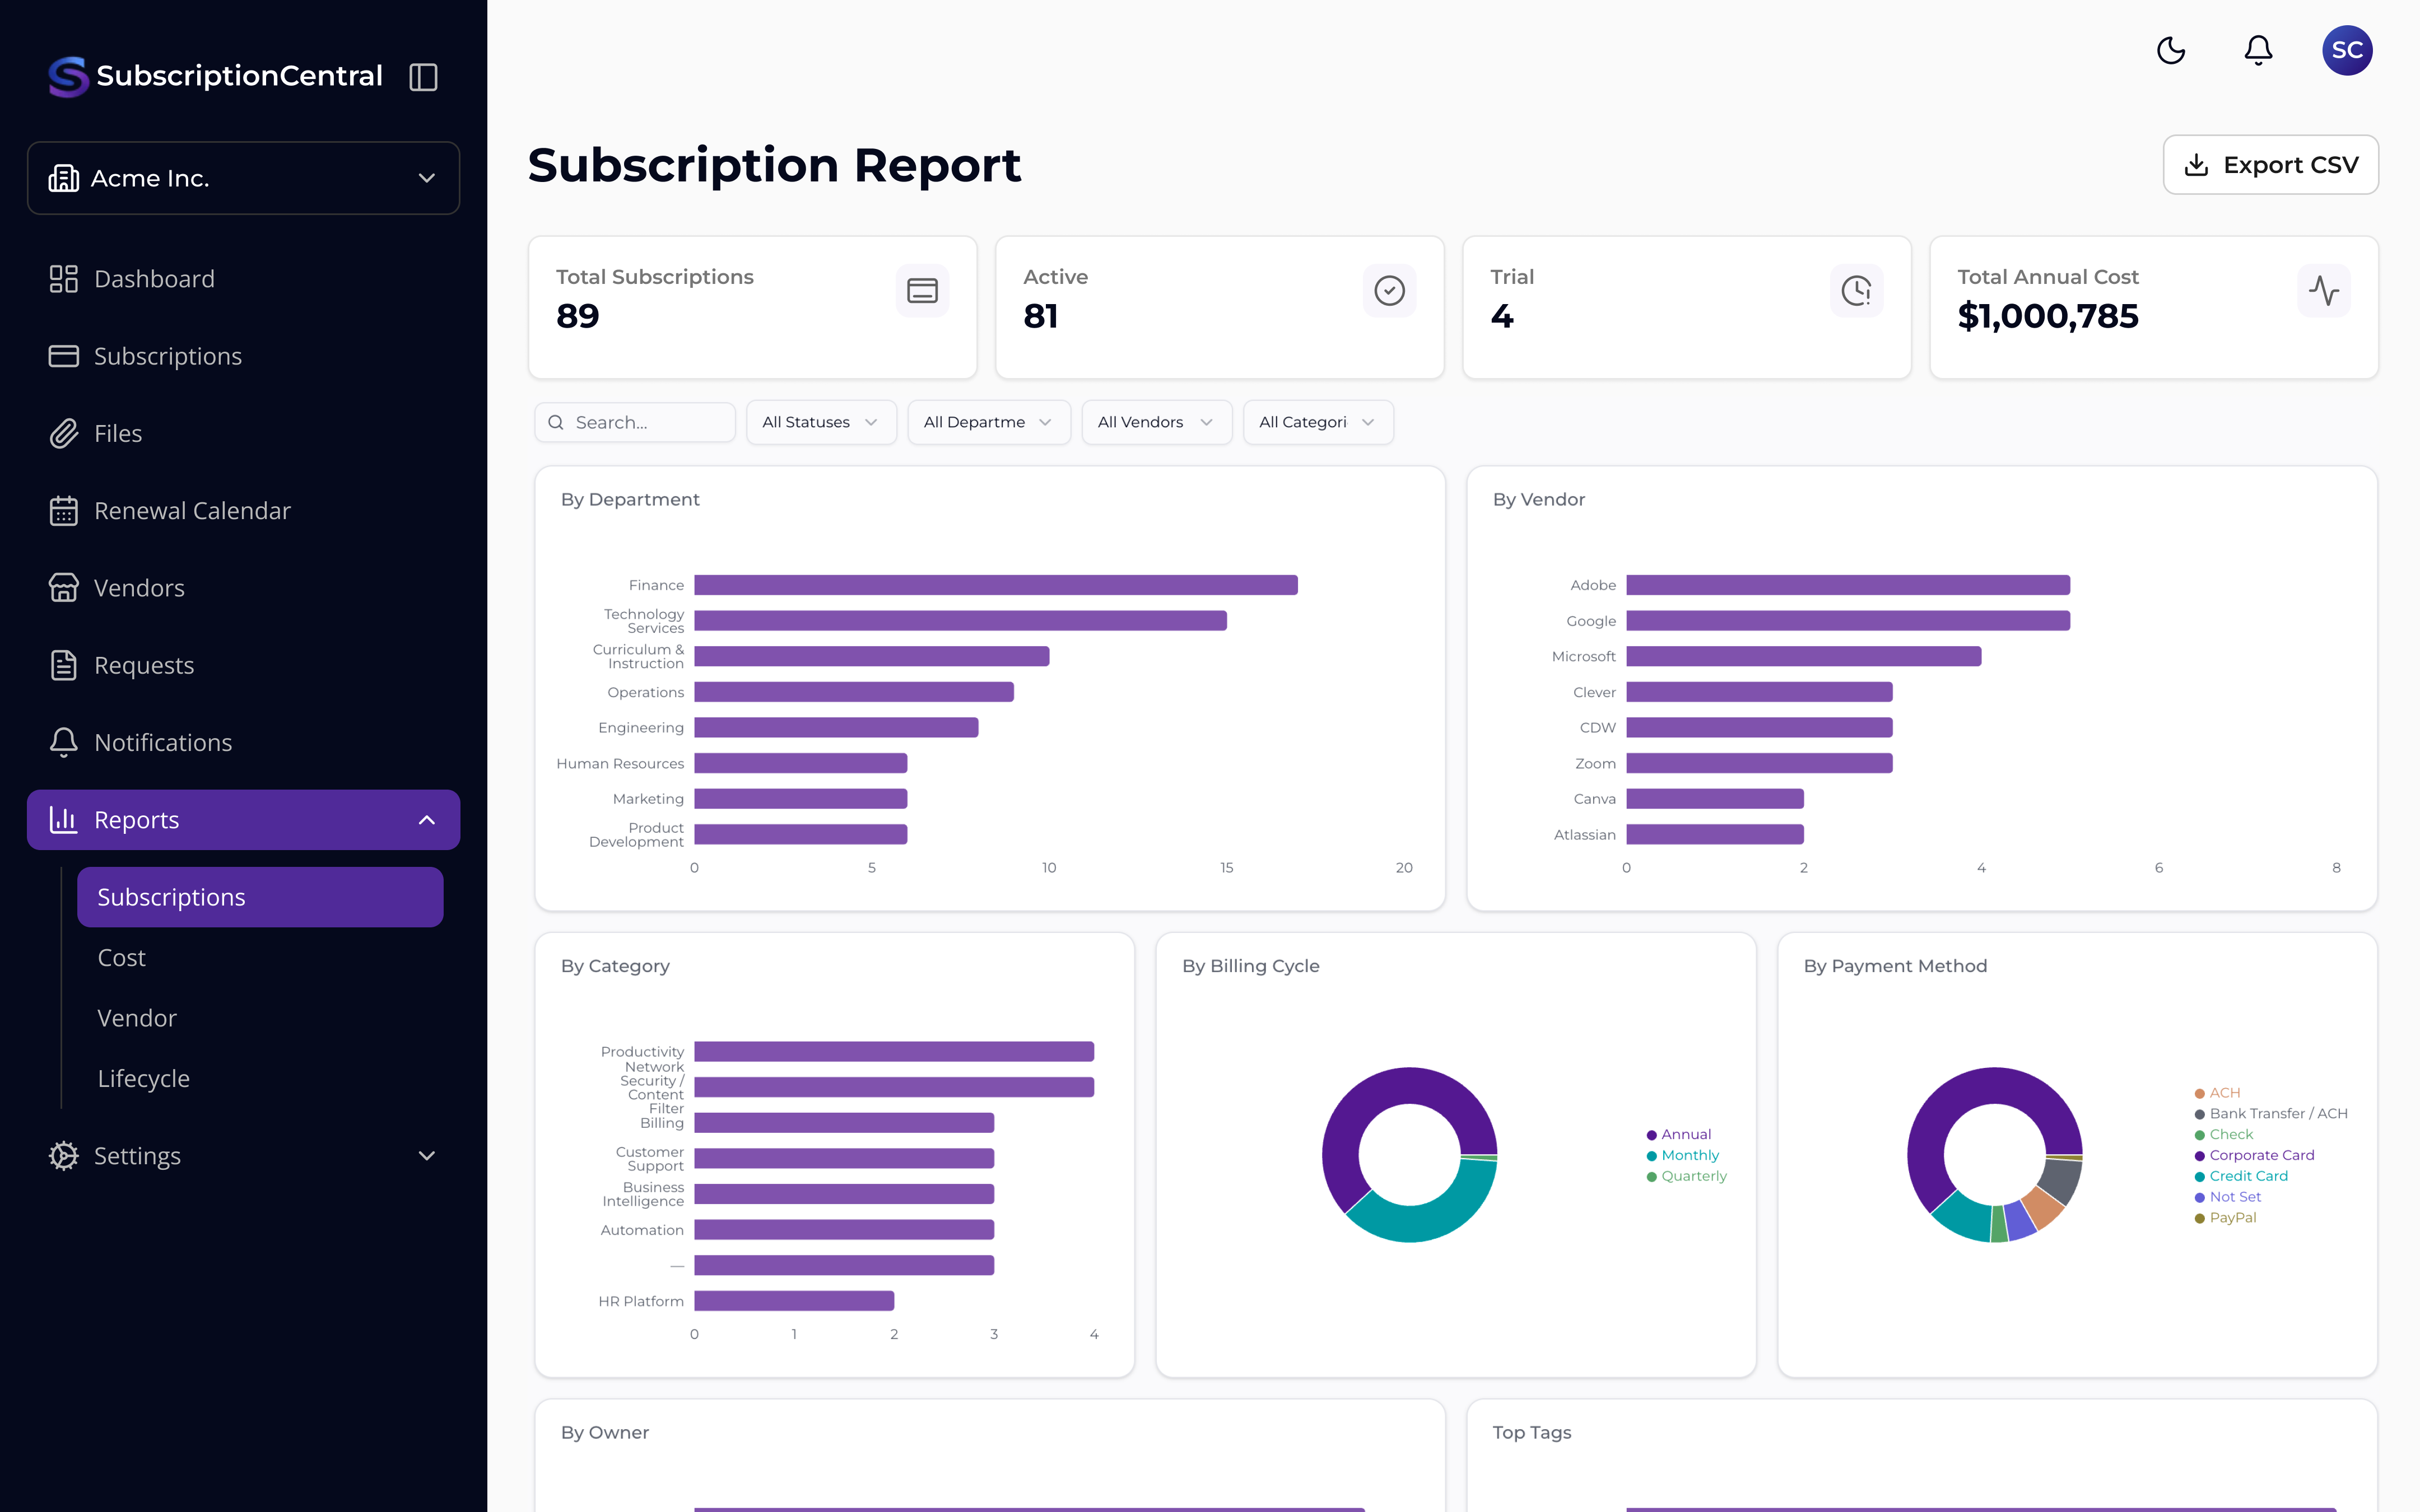Image resolution: width=2420 pixels, height=1512 pixels.
Task: Click the Productivity category bar
Action: click(x=894, y=1052)
